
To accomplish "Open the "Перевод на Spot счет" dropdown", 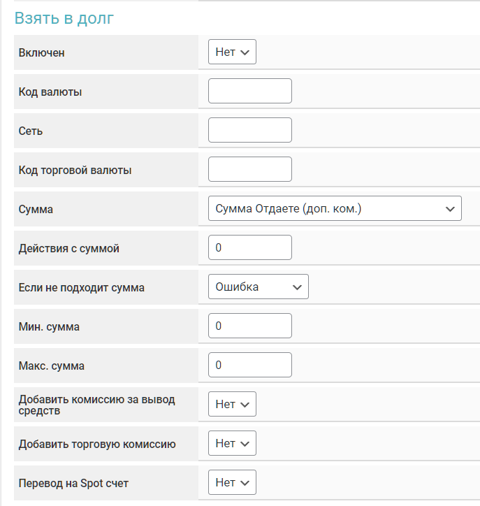I will [x=232, y=482].
